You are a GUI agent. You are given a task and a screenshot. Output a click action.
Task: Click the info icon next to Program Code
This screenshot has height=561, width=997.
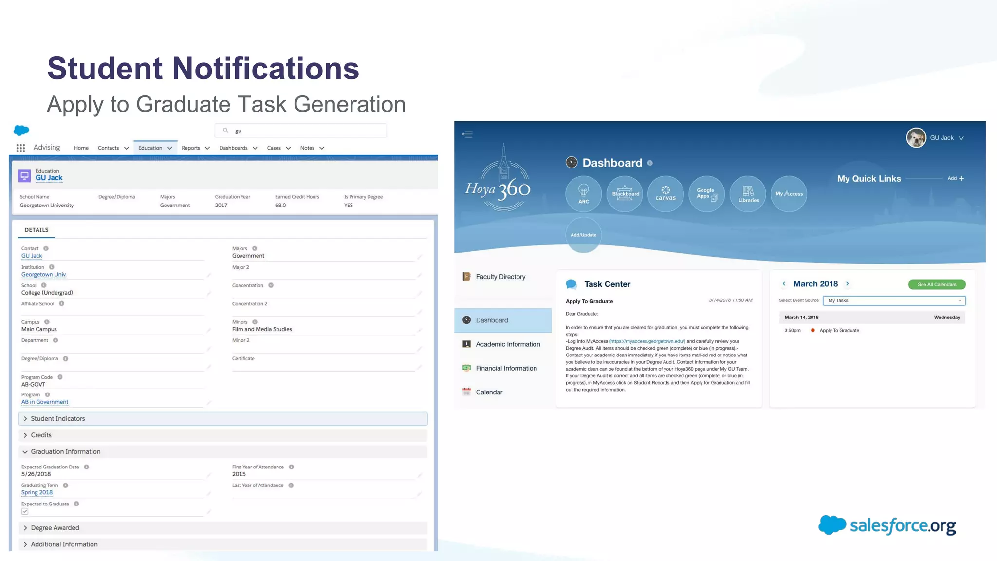click(x=60, y=377)
